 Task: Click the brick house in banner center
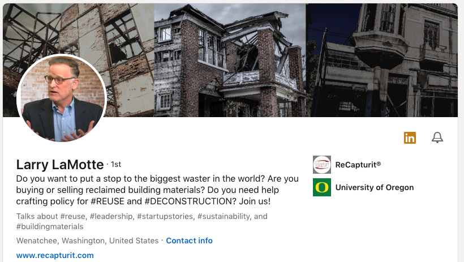230,61
